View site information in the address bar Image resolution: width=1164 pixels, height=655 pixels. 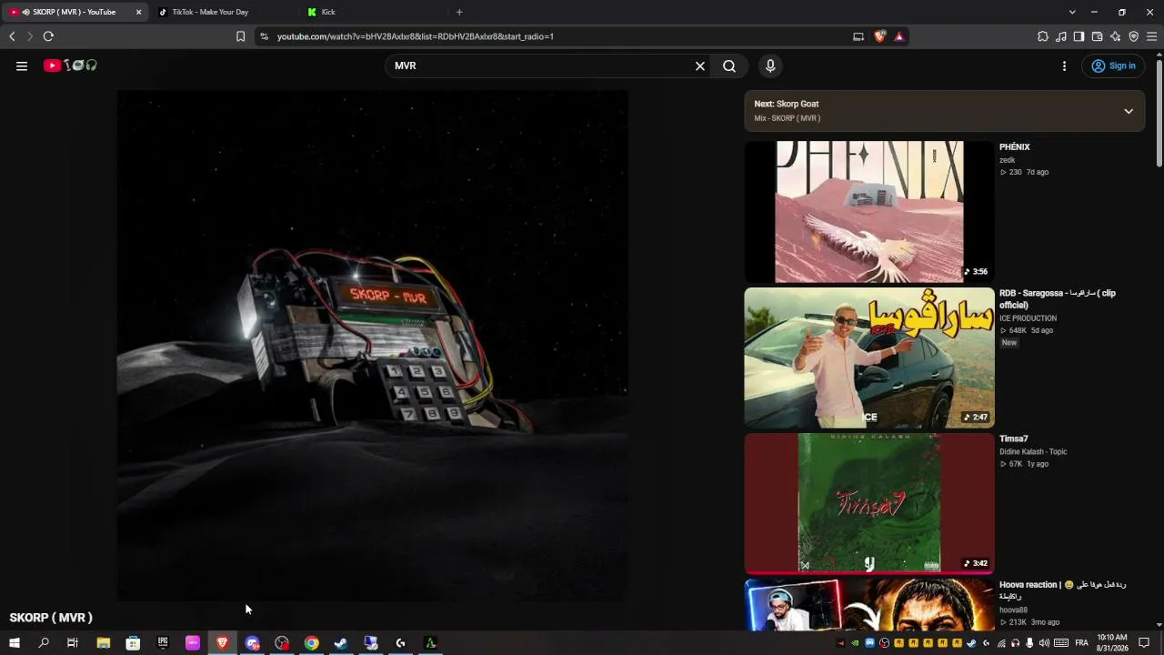[264, 36]
